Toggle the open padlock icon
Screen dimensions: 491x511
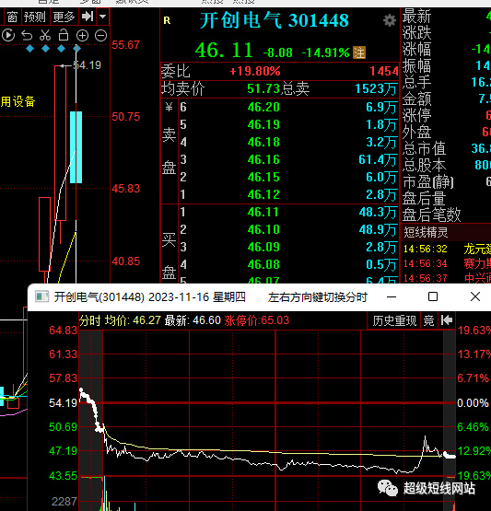[x=64, y=35]
